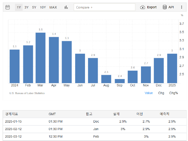Click the Feb reference cell in table

tap(96, 136)
